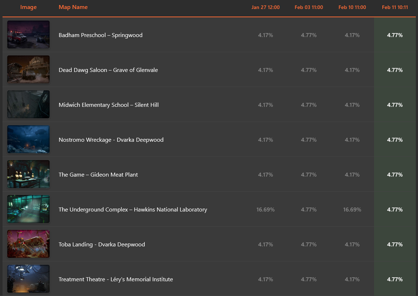This screenshot has height=296, width=418.
Task: Select the Toba Landing map image
Action: click(28, 244)
